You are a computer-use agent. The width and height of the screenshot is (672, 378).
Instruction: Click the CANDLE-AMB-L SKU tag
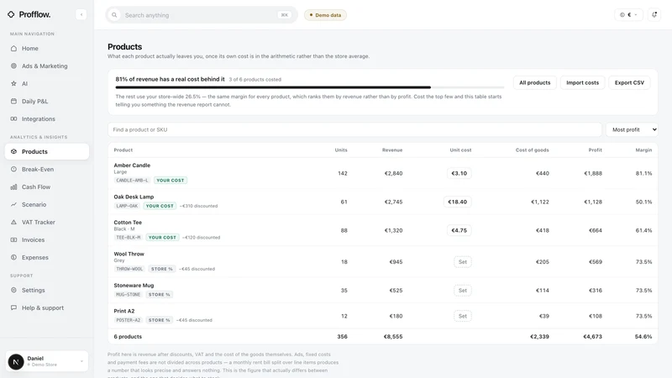(x=132, y=181)
